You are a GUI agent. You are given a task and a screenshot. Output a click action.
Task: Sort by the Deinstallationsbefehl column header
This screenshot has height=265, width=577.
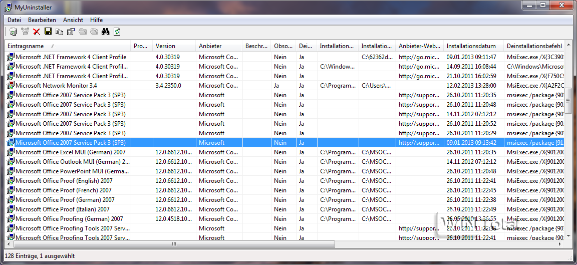534,46
